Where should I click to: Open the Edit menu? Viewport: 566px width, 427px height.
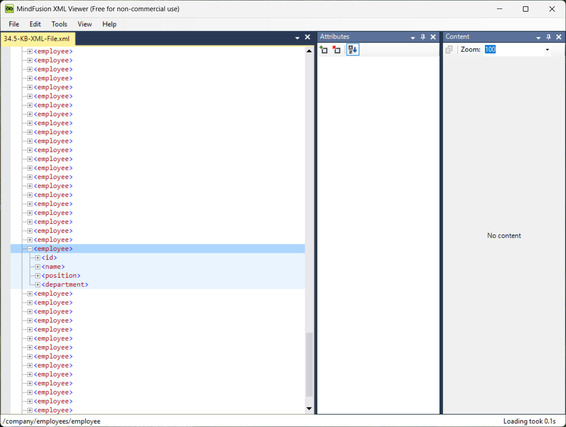click(x=35, y=24)
